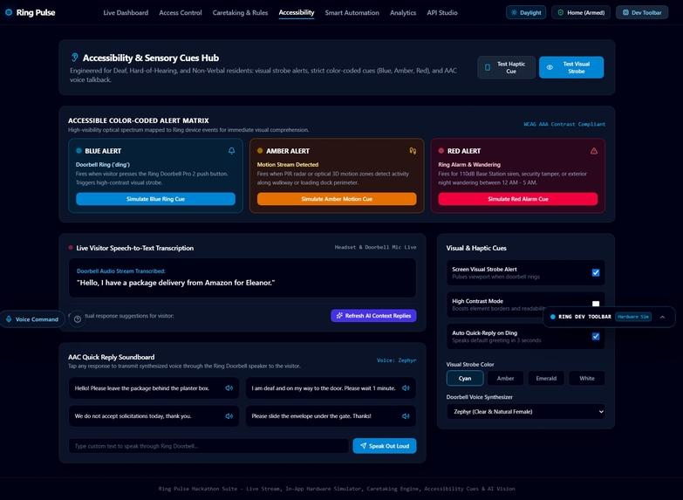
Task: Enable High Contrast Mode checkbox
Action: pos(596,304)
